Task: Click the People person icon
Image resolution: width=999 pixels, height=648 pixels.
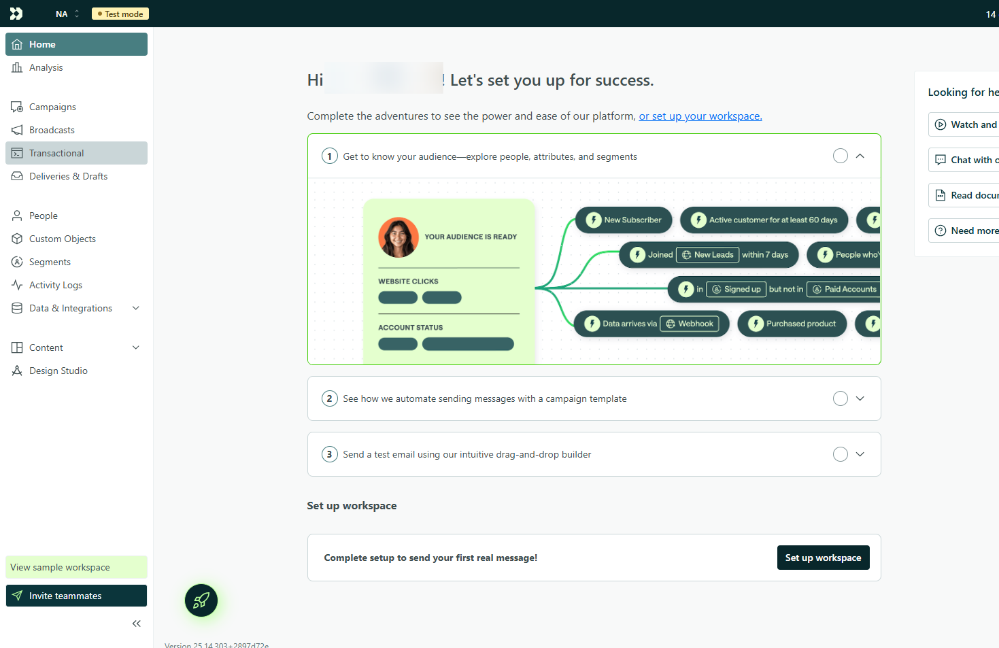Action: pyautogui.click(x=17, y=216)
